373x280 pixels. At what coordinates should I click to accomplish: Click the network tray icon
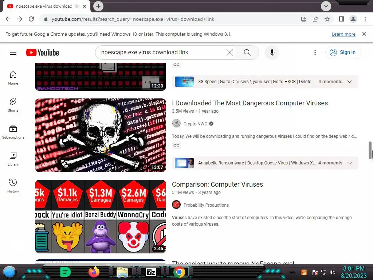tap(324, 272)
